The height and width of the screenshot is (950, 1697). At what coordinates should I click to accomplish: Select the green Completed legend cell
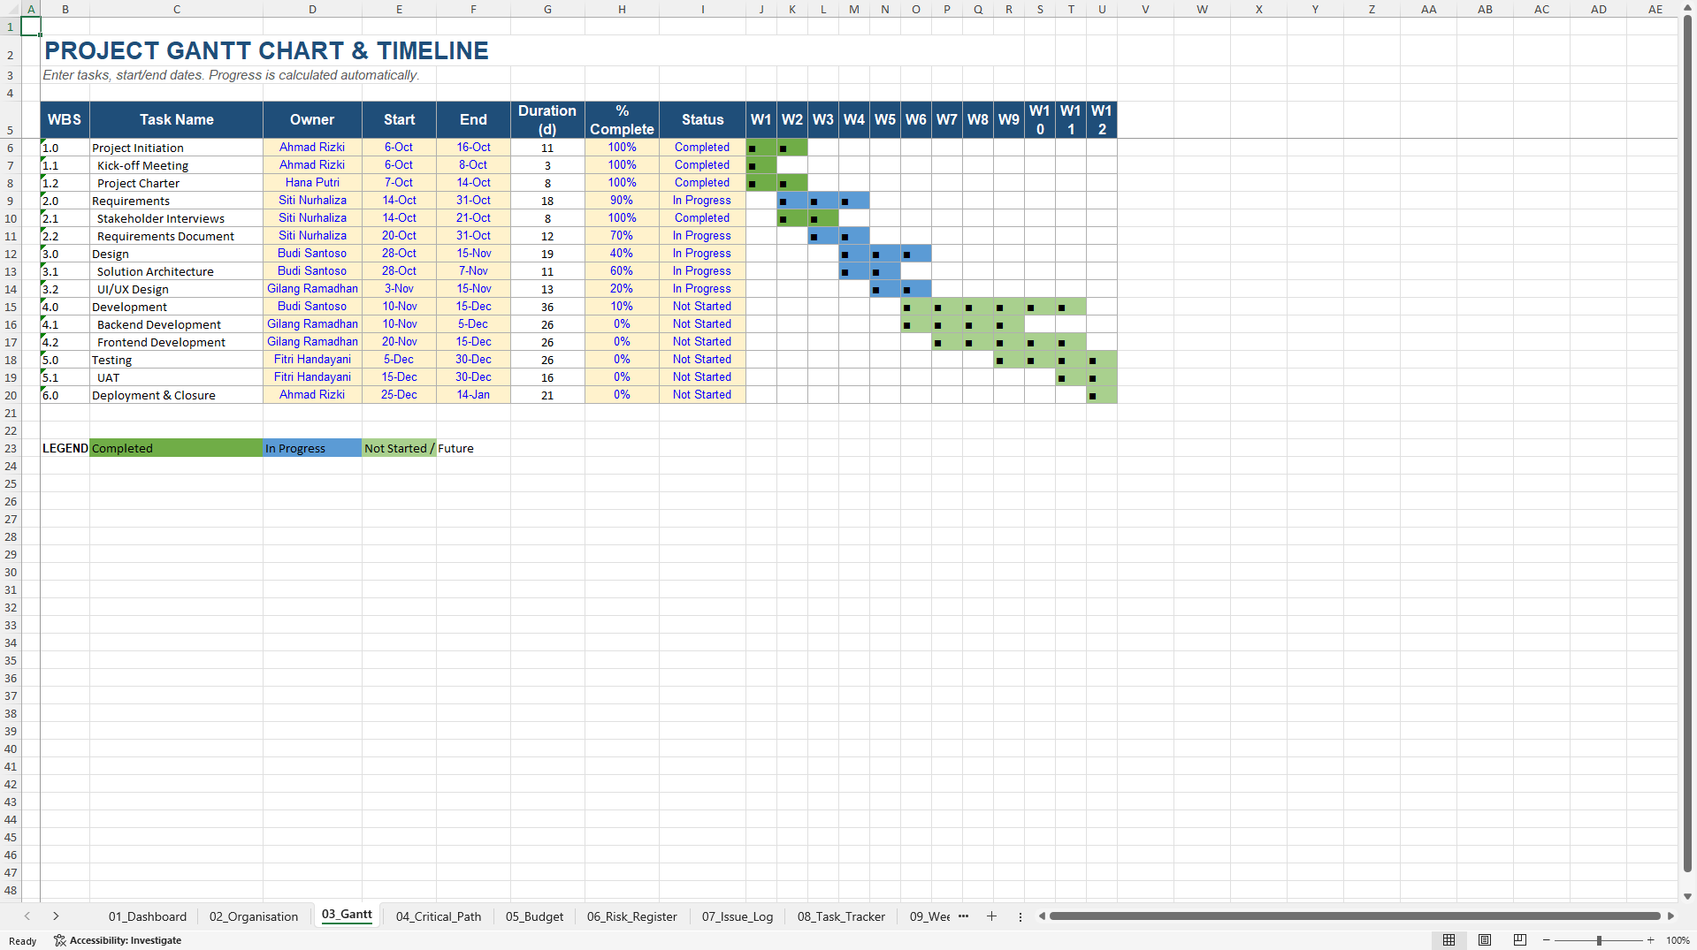(x=176, y=448)
